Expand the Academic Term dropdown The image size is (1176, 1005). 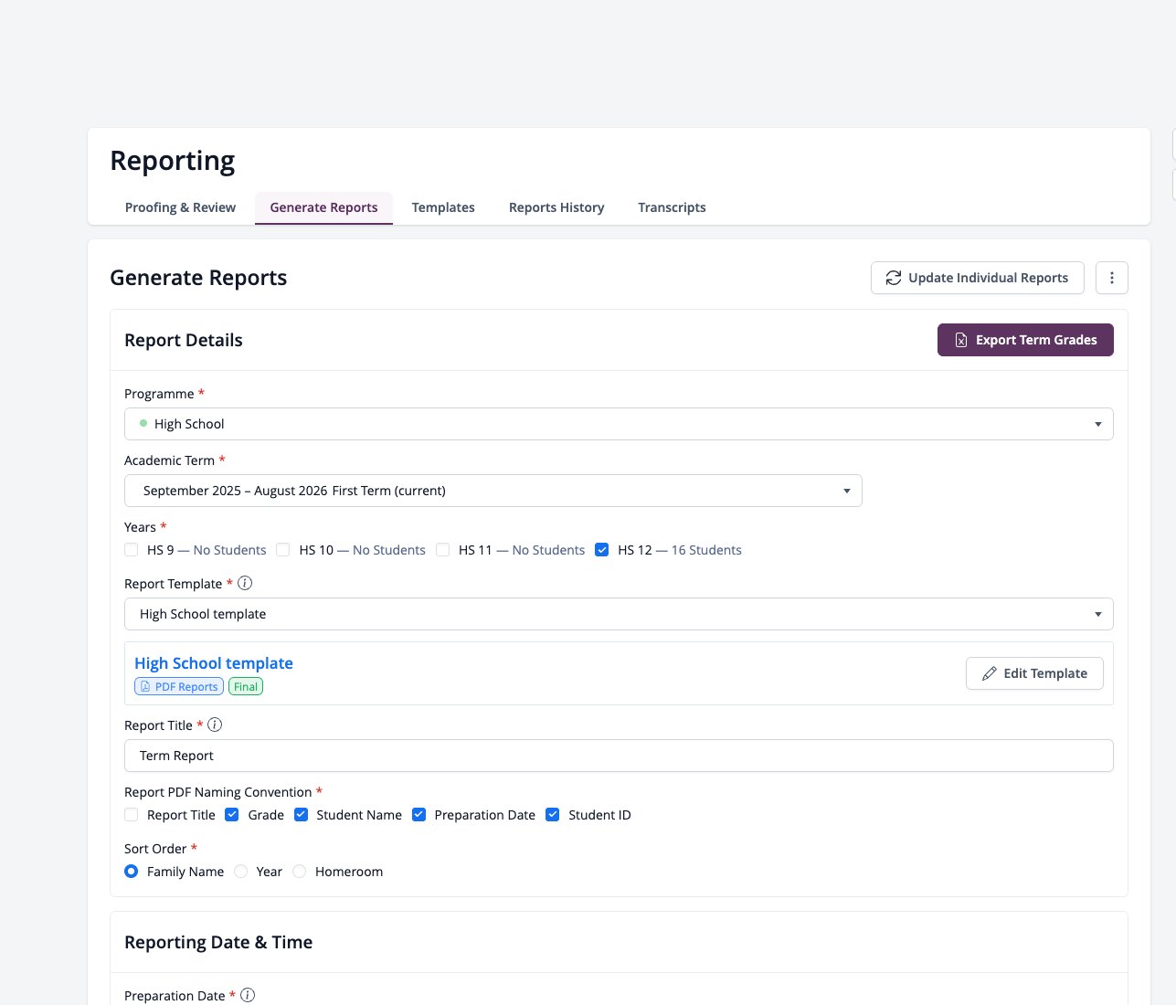click(x=493, y=491)
